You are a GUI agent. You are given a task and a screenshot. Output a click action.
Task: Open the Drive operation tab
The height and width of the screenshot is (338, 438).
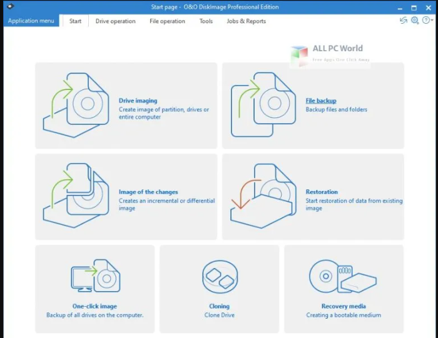pyautogui.click(x=115, y=21)
